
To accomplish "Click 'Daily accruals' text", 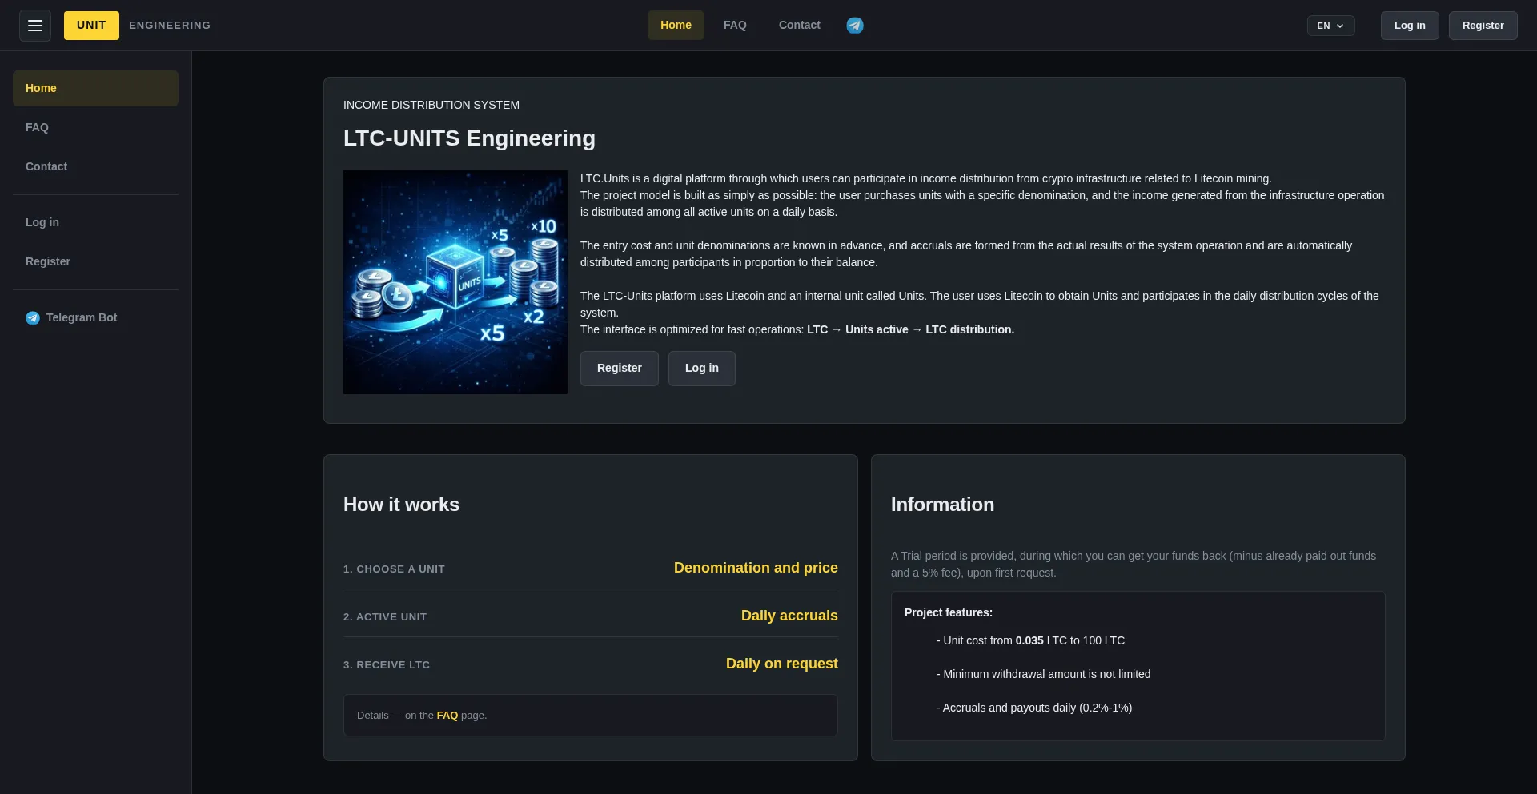I will [789, 616].
